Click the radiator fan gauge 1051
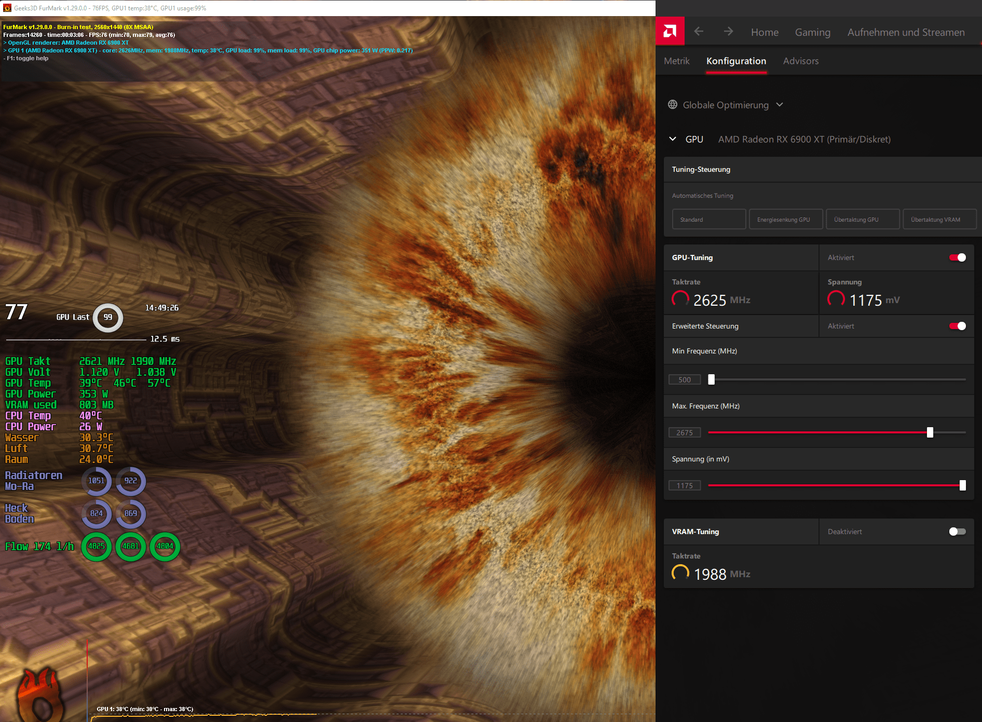 pyautogui.click(x=97, y=481)
